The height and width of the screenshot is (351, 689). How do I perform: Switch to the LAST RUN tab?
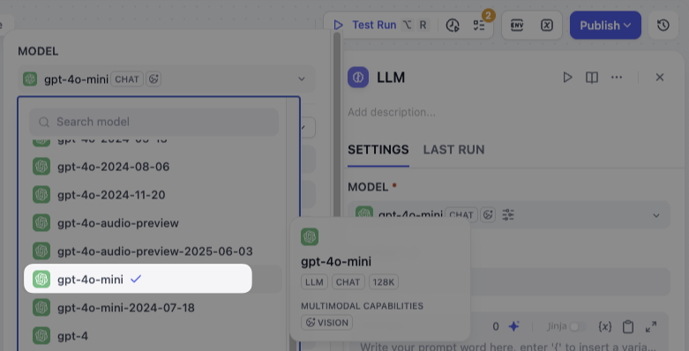pos(453,150)
